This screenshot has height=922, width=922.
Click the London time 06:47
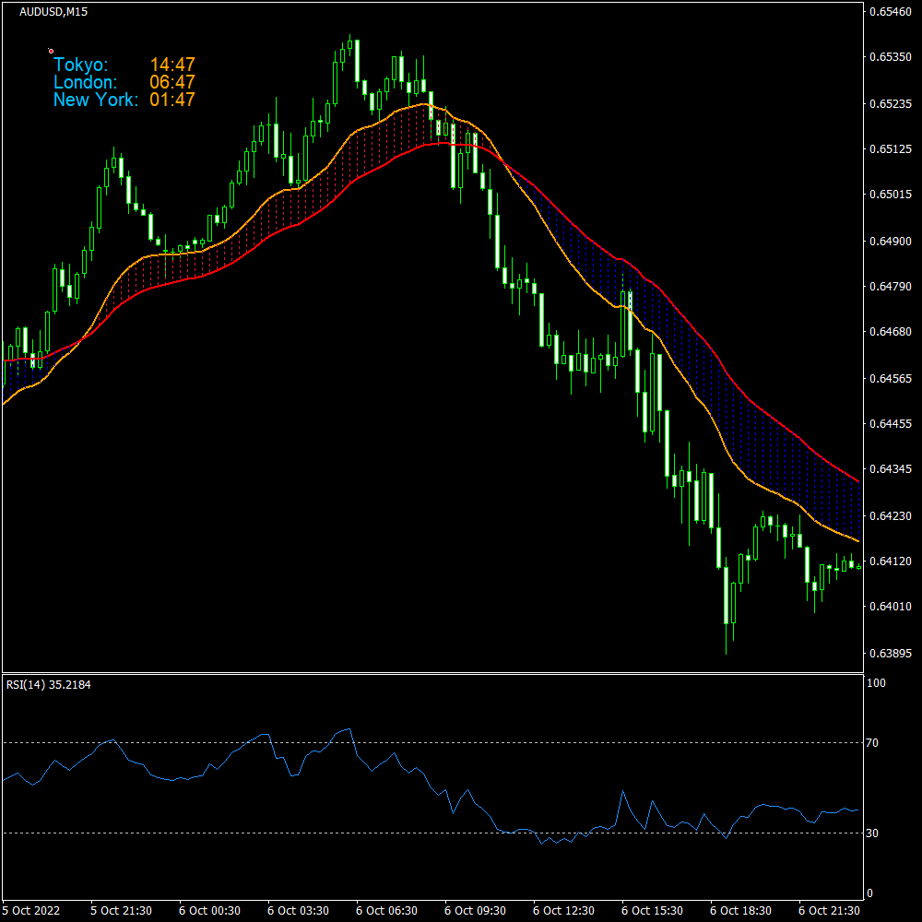tap(172, 82)
